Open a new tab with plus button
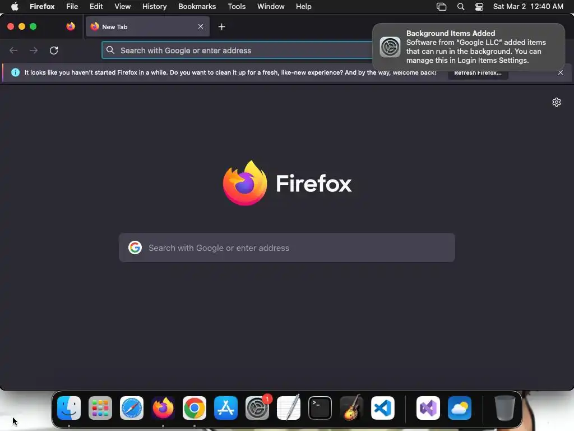Viewport: 574px width, 431px height. coord(221,27)
